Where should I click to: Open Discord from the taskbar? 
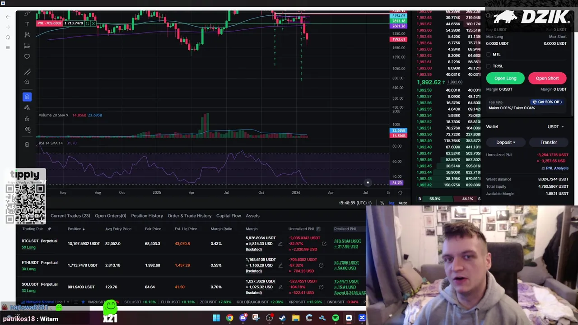[x=243, y=318]
